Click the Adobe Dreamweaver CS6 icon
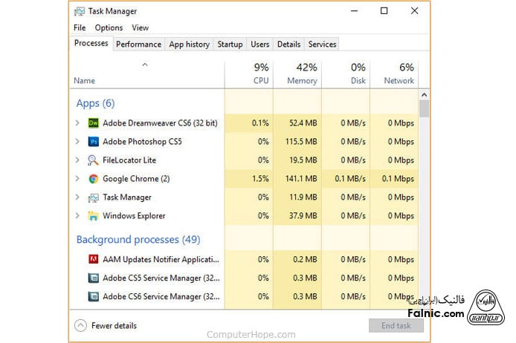516x343 pixels. pos(94,122)
